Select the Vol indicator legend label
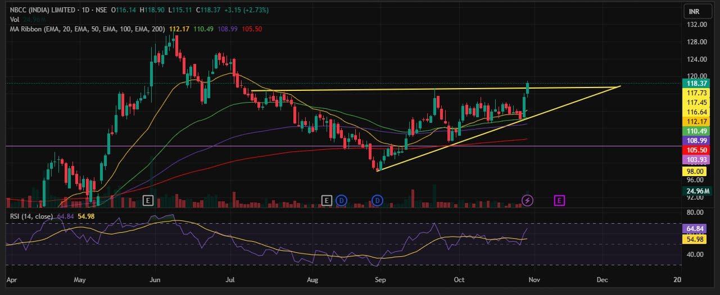 14,20
